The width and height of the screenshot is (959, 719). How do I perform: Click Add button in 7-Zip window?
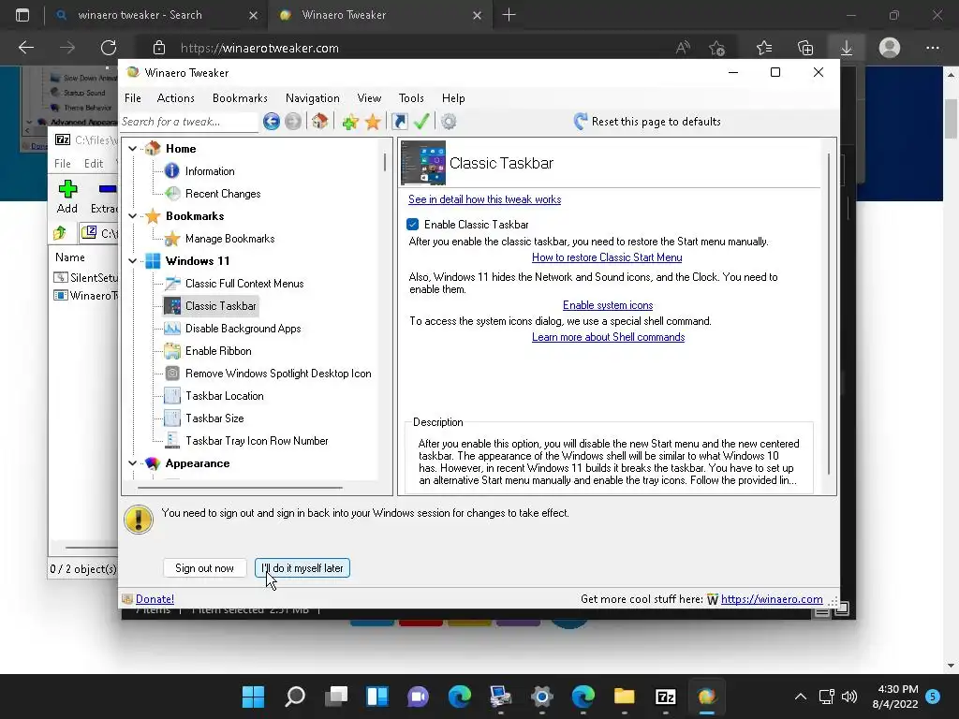pyautogui.click(x=67, y=197)
